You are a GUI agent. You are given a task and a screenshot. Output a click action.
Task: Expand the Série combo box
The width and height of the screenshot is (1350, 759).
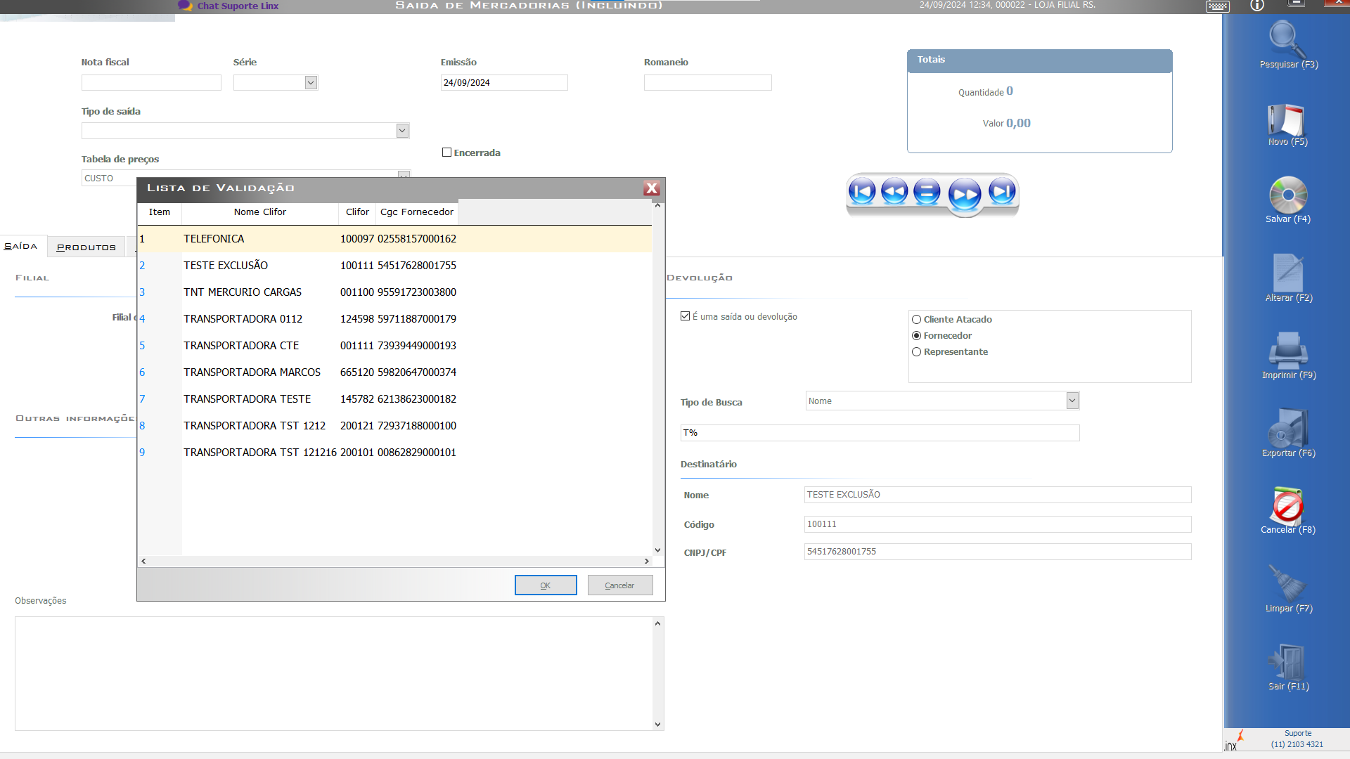[311, 83]
